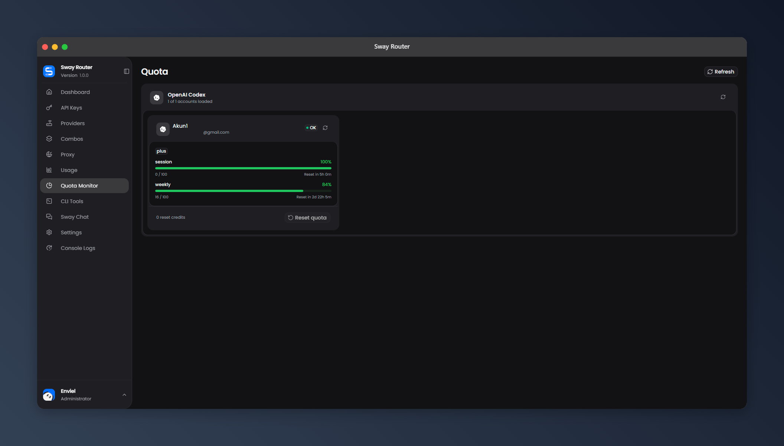Click the plus plan badge
The image size is (784, 446).
click(161, 151)
